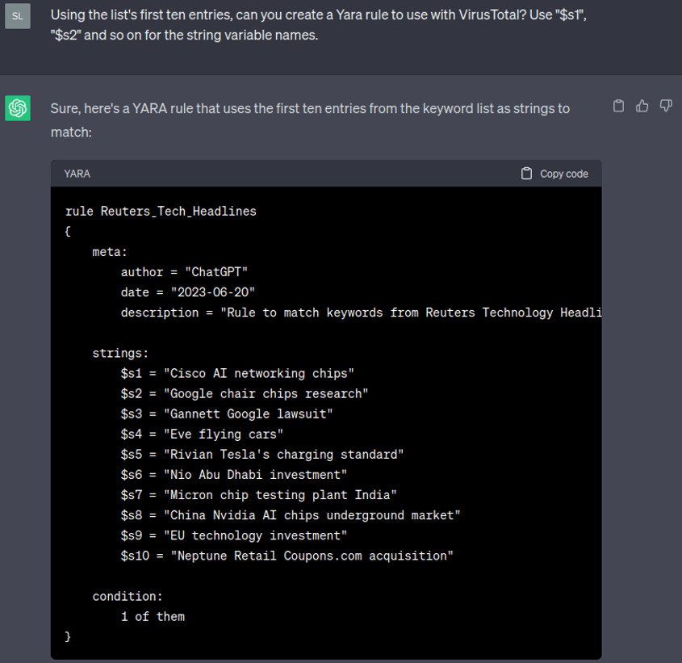This screenshot has width=682, height=663.
Task: Copy the assistant response with clipboard icon
Action: coord(619,106)
